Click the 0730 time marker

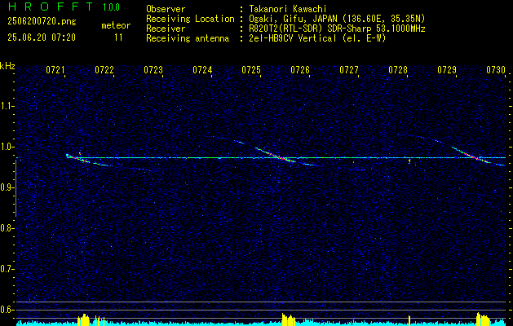pyautogui.click(x=496, y=70)
